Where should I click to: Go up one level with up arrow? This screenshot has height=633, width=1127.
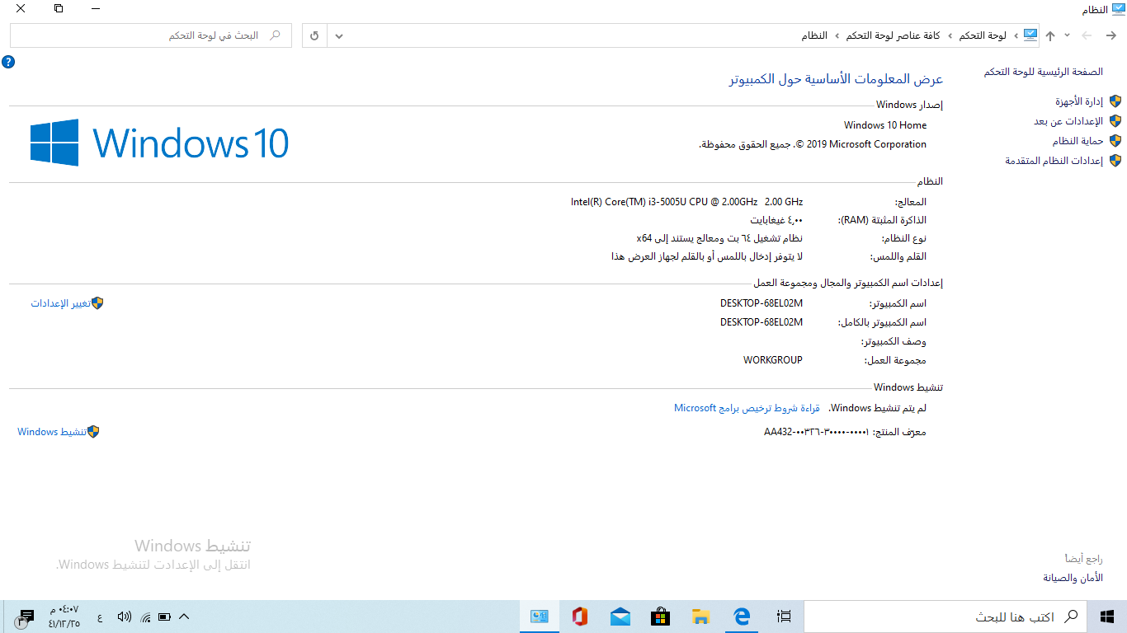(1050, 35)
